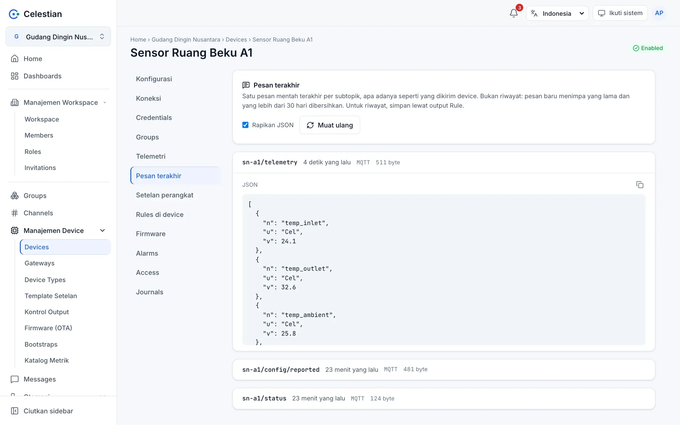The height and width of the screenshot is (425, 680).
Task: Open the Setelan perangkat tab
Action: click(175, 195)
